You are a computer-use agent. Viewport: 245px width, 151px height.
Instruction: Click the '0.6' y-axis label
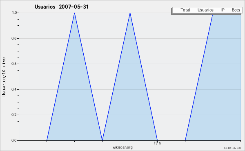(14, 64)
